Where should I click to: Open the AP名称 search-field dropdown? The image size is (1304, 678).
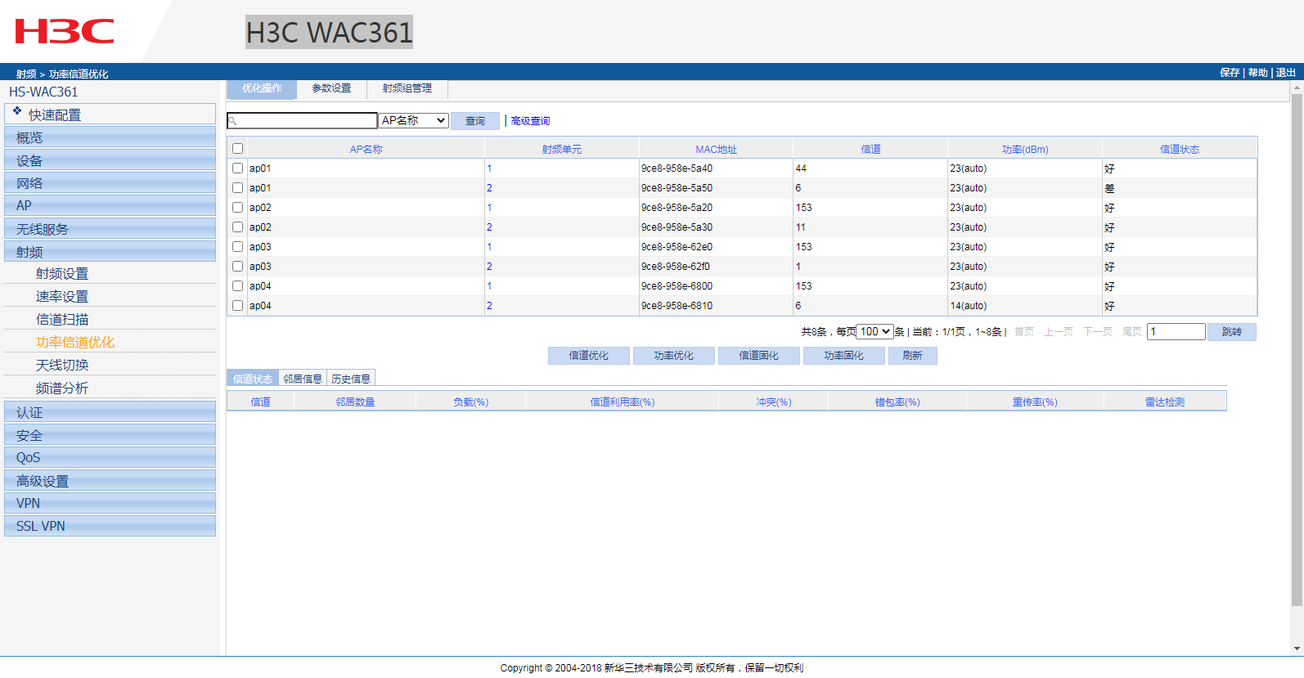[x=414, y=120]
